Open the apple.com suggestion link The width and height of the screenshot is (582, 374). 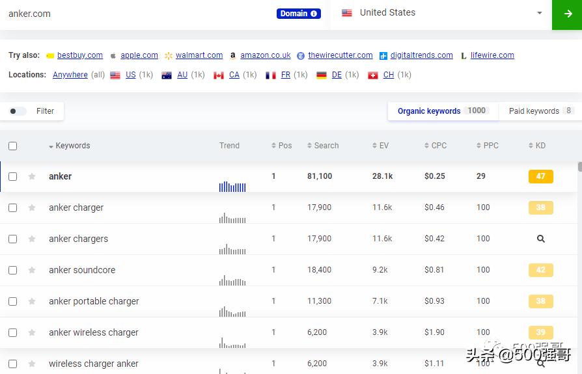(x=139, y=55)
